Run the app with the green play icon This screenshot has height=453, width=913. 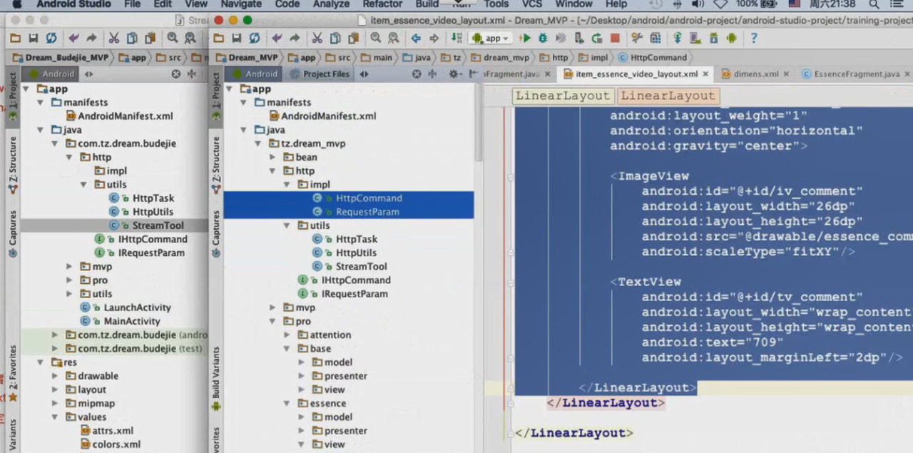[525, 39]
